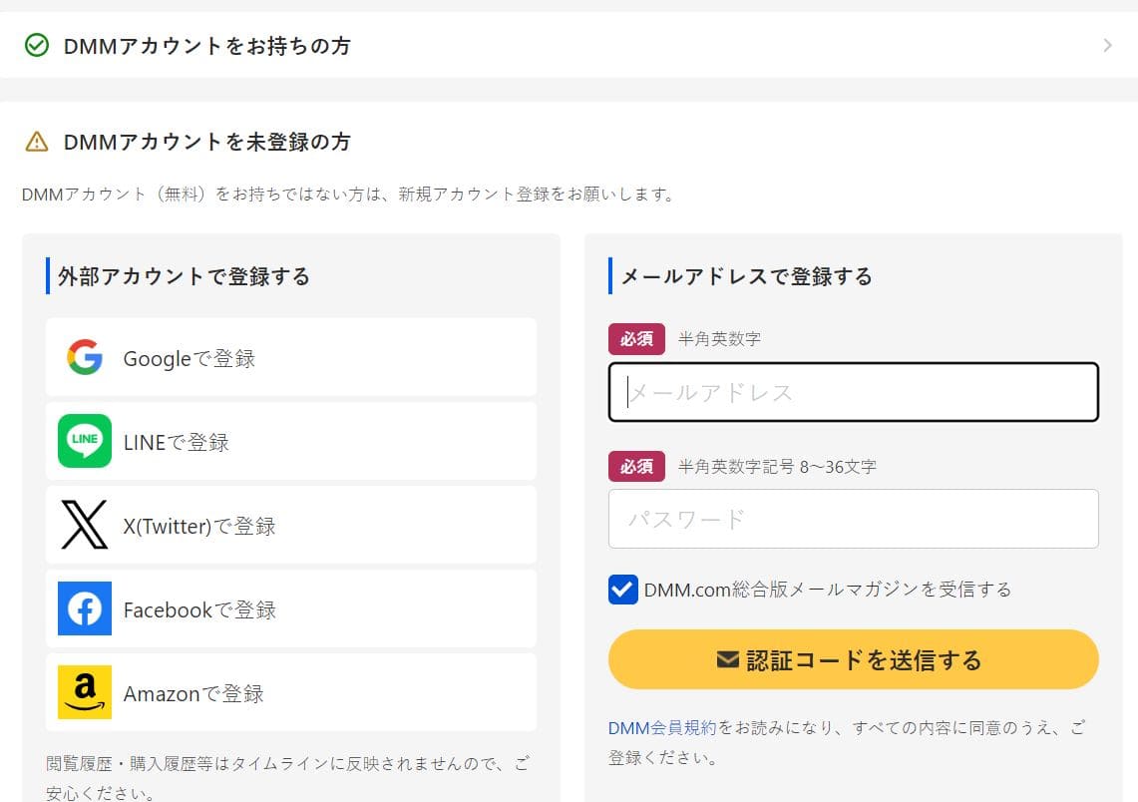The height and width of the screenshot is (802, 1138).
Task: Uncheck the DMM.com mail magazine checkbox
Action: [622, 590]
